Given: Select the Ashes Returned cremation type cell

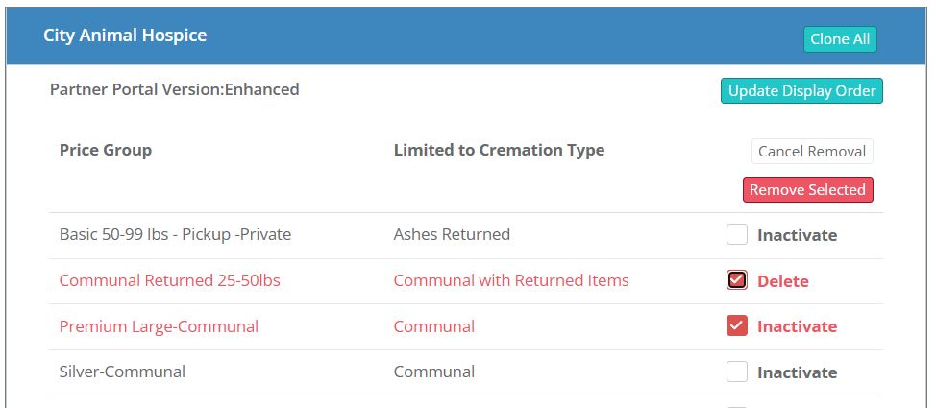Looking at the screenshot, I should [452, 234].
